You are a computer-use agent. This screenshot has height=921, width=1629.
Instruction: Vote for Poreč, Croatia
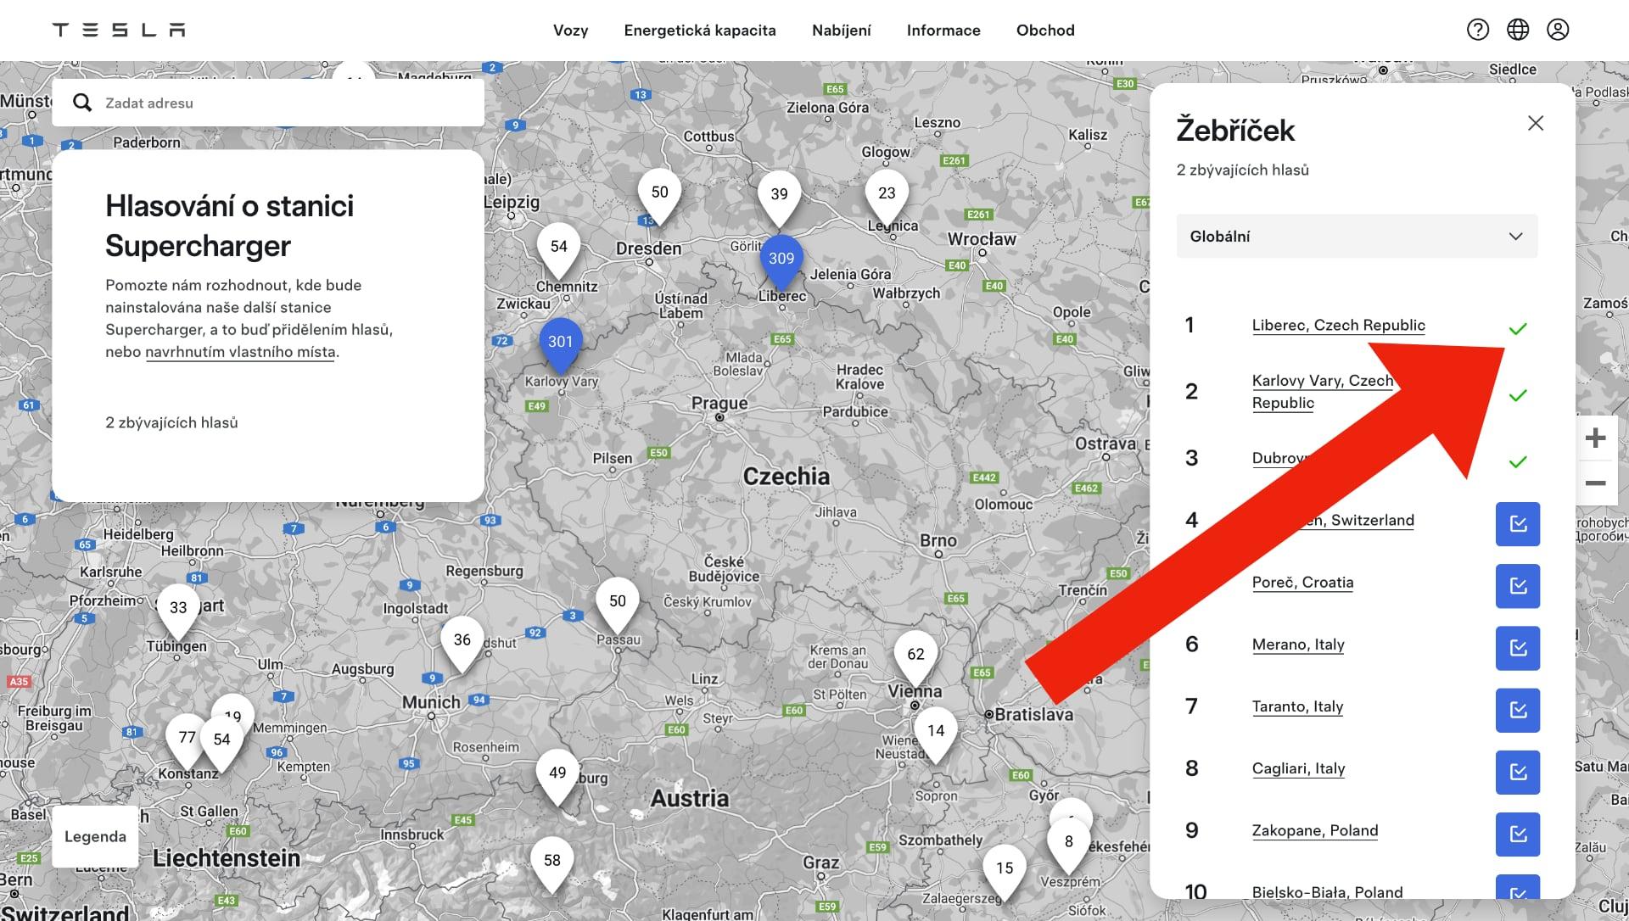coord(1518,586)
